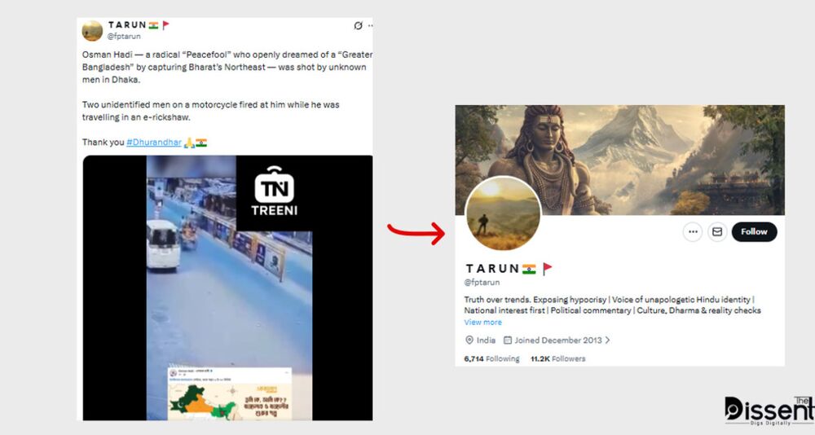
Task: Open the 11.2K Followers list
Action: (x=557, y=358)
